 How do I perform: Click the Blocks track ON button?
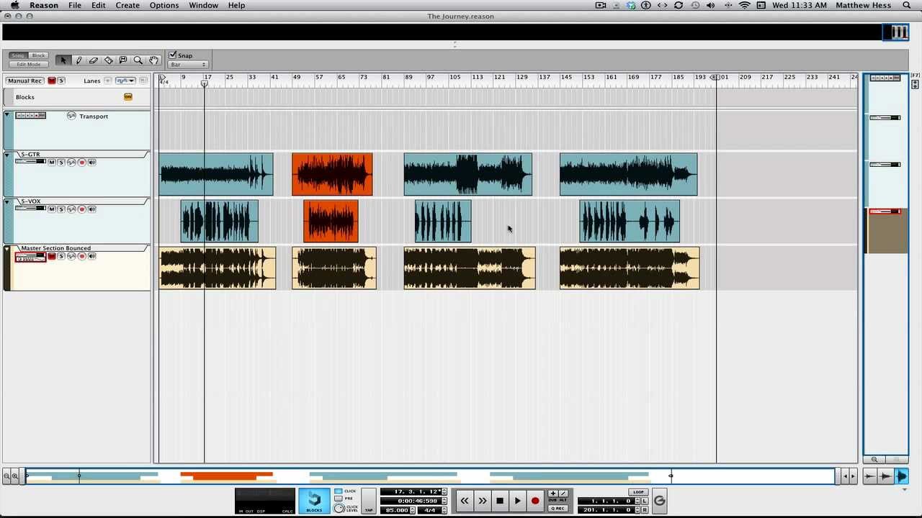point(128,97)
